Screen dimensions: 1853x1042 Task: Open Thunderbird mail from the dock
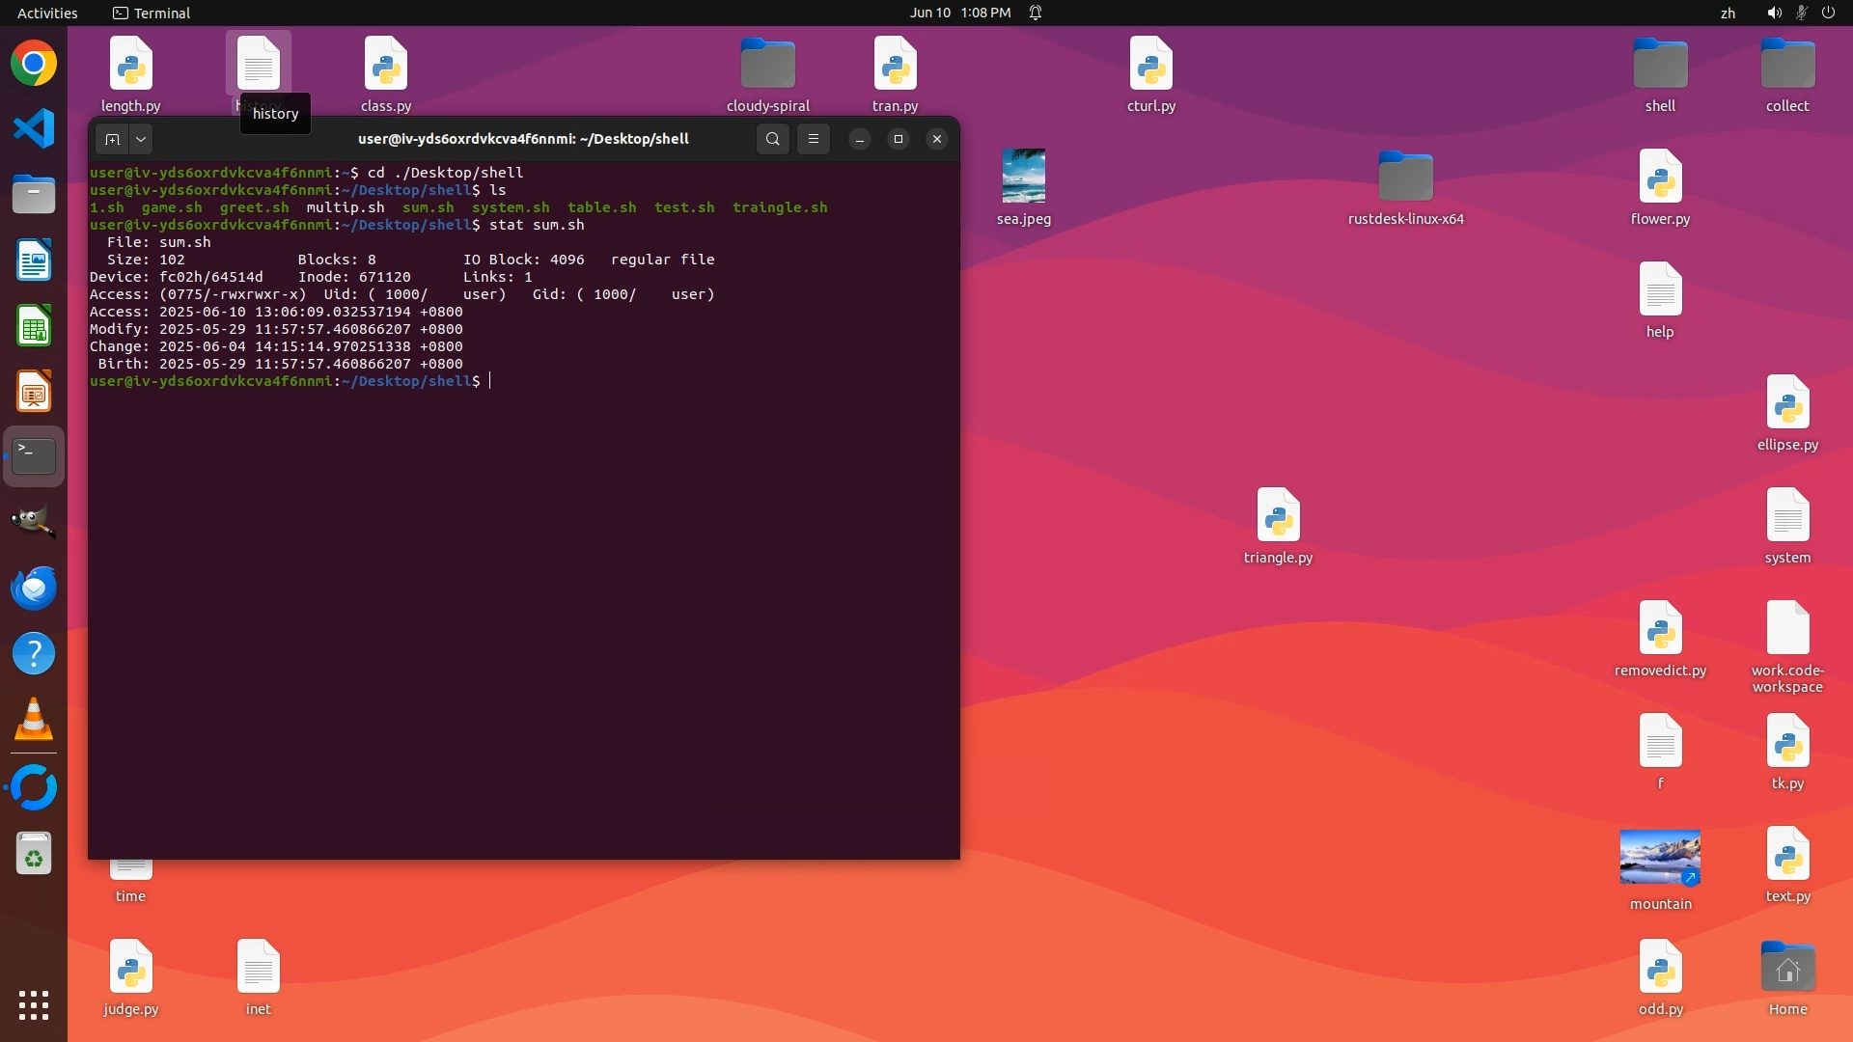pos(34,588)
